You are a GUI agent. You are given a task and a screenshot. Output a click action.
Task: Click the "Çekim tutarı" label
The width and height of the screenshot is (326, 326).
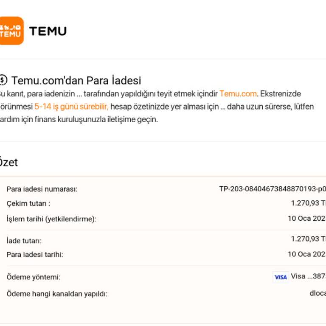[x=28, y=204]
